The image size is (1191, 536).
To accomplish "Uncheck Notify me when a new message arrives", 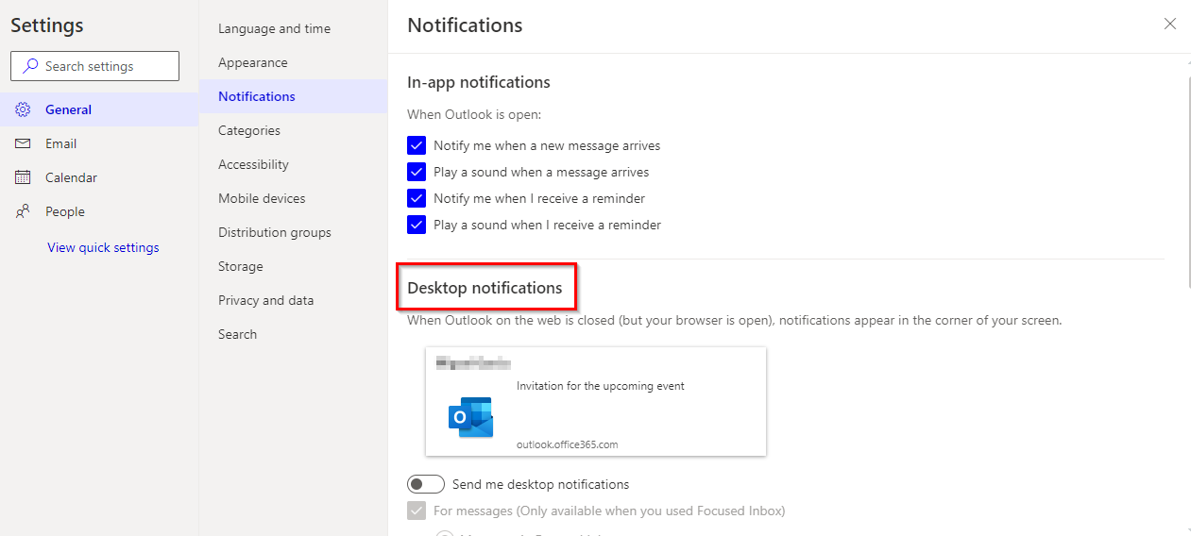I will [x=417, y=145].
